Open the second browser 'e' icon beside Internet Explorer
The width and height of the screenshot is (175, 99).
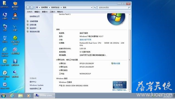[15, 51]
